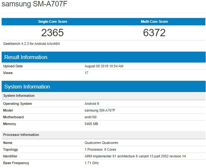
Task: Select the value 1 Processor, 8 Cores
Action: [100, 149]
